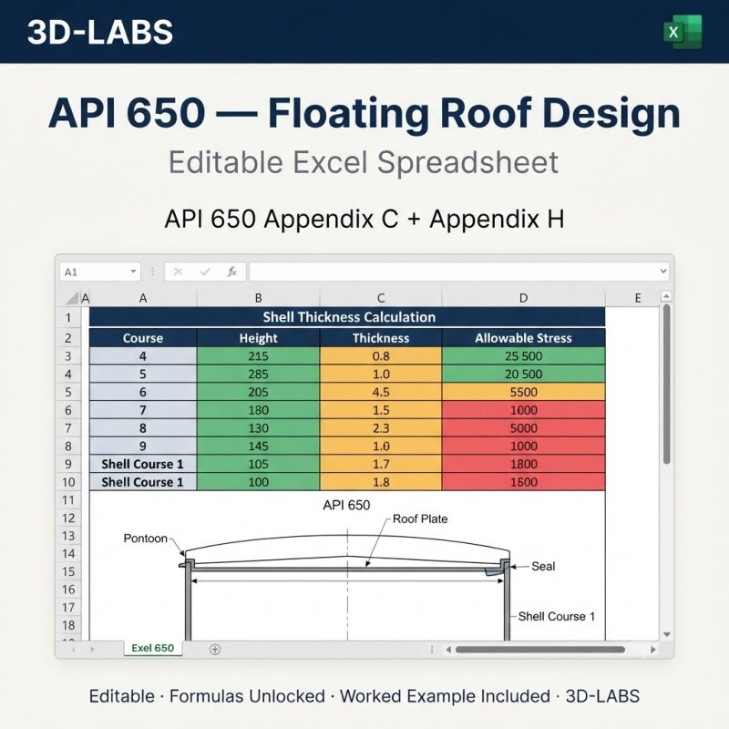The height and width of the screenshot is (729, 729).
Task: Select column E header
Action: coord(637,298)
